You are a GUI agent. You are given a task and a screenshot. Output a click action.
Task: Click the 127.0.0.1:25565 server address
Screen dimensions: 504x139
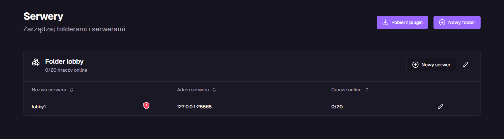pos(194,107)
